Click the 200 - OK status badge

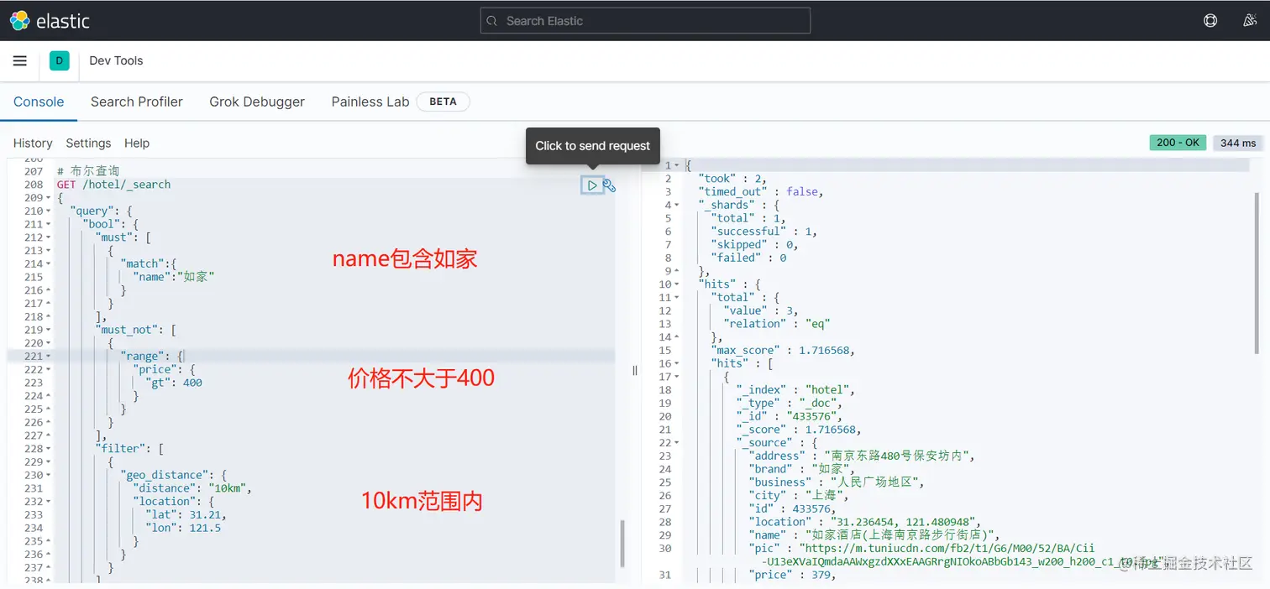[x=1178, y=143]
